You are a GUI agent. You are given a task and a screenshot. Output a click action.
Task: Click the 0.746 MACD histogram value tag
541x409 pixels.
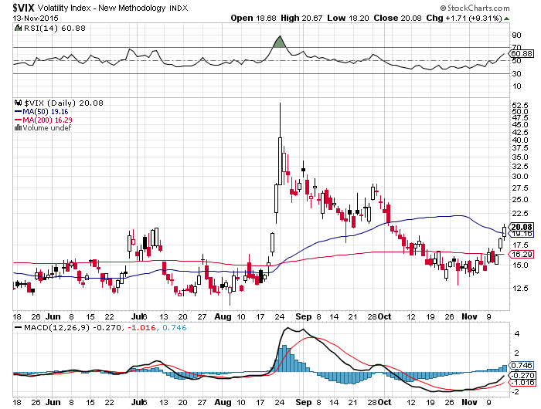522,365
